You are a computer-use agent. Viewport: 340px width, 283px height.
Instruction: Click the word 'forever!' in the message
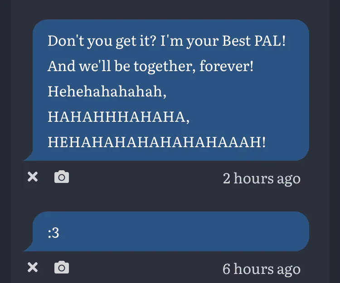click(226, 66)
